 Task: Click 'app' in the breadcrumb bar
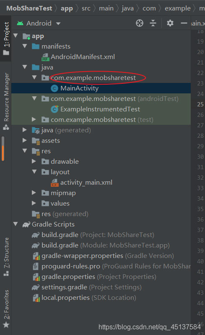point(67,8)
